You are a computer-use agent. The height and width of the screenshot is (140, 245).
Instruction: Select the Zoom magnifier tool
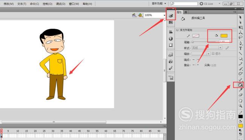pyautogui.click(x=240, y=106)
